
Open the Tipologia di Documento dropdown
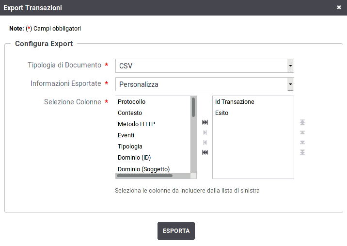click(x=205, y=66)
